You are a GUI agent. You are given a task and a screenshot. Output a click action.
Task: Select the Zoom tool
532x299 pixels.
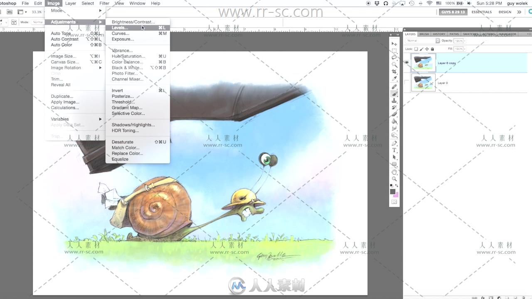pyautogui.click(x=394, y=179)
